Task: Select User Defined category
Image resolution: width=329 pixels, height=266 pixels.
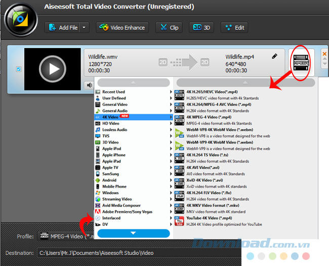Action: click(134, 98)
